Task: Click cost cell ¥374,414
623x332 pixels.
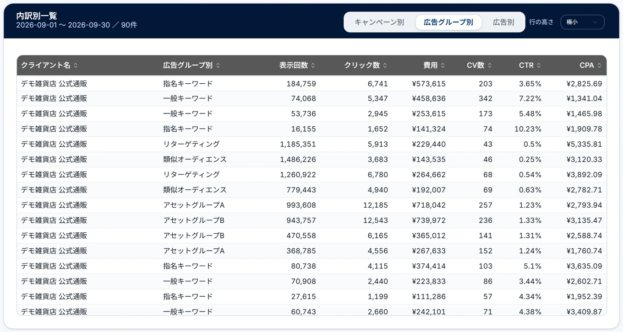Action: (429, 266)
